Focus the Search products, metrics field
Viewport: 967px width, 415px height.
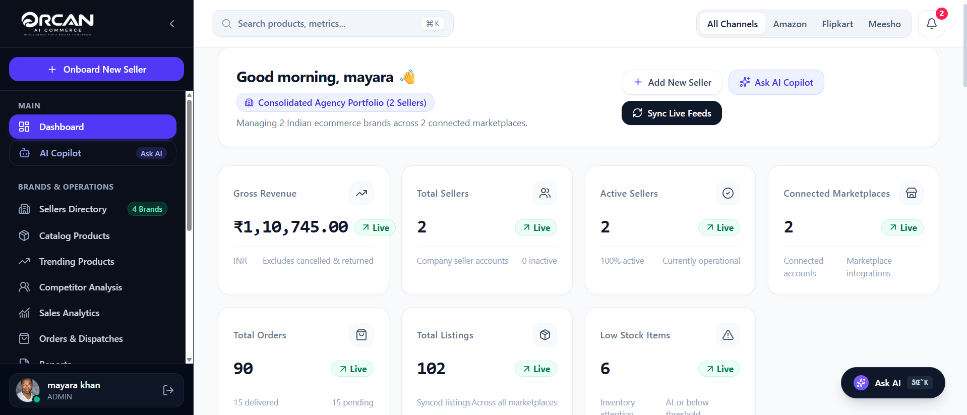pos(333,24)
